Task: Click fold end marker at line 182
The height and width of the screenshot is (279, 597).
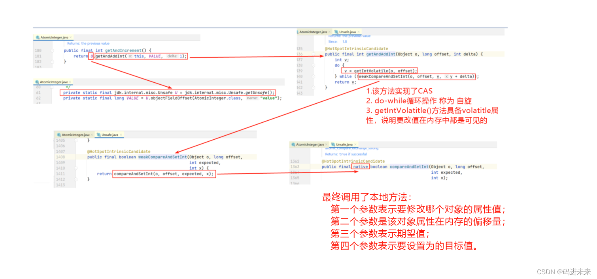Action: pyautogui.click(x=52, y=62)
